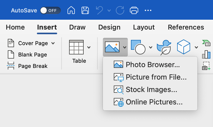The height and width of the screenshot is (127, 213).
Task: Select the Design ribbon tab
Action: (x=109, y=27)
